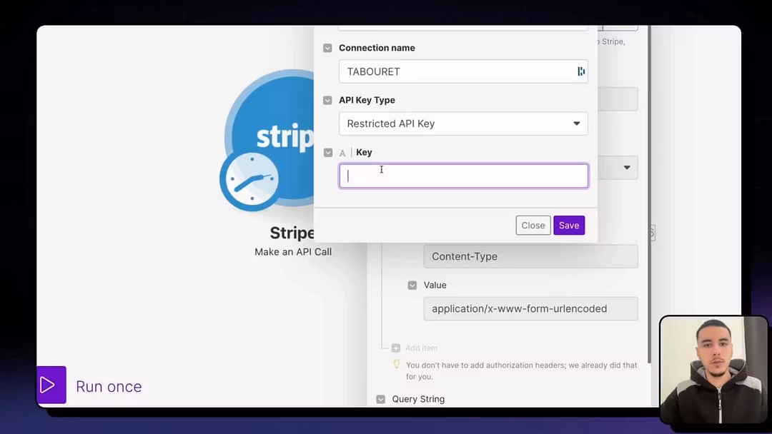Click the Add item plus icon

click(396, 348)
